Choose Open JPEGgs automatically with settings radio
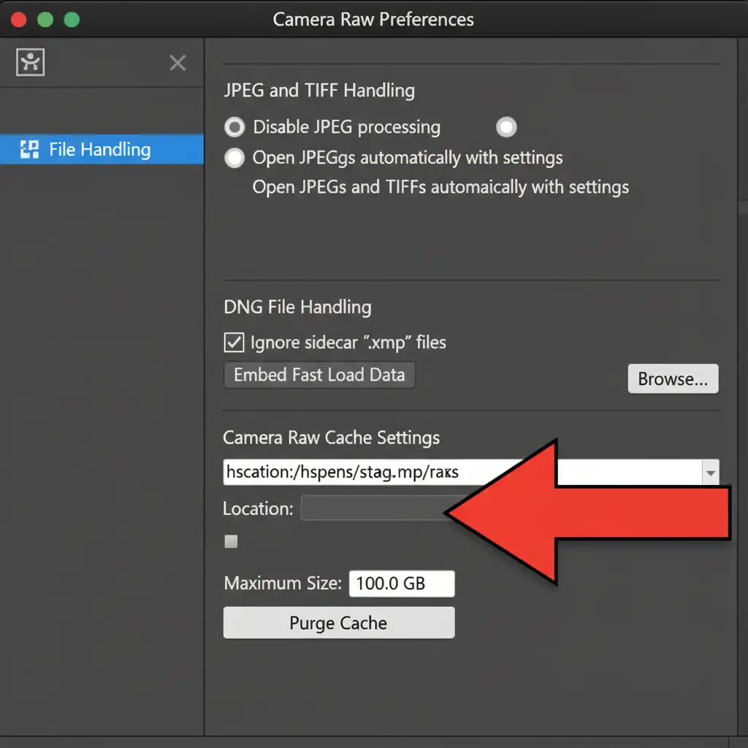This screenshot has width=748, height=748. click(x=234, y=158)
